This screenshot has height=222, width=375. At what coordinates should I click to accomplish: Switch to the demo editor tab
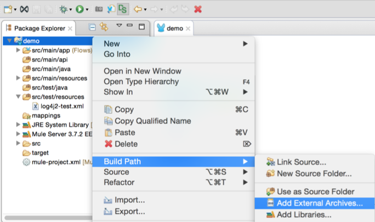pyautogui.click(x=174, y=28)
